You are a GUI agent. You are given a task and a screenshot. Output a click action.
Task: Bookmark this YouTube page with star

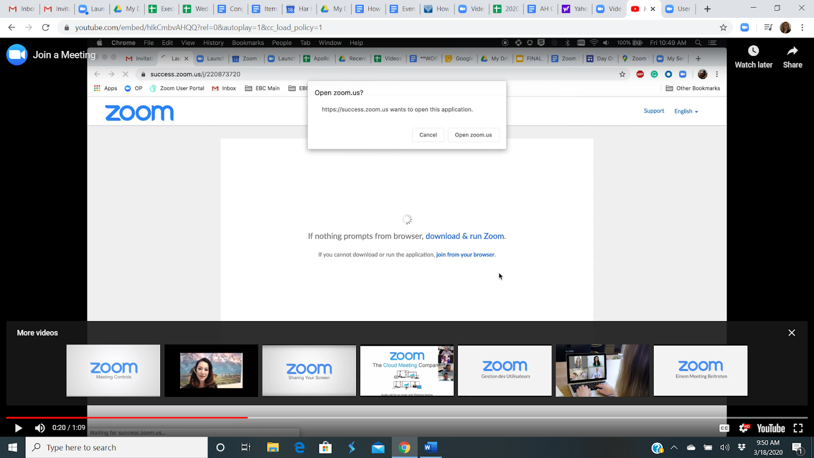pyautogui.click(x=723, y=27)
